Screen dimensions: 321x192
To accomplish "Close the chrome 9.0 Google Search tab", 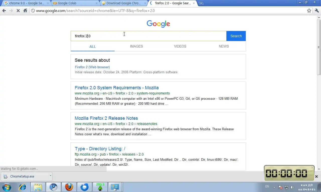I will 48,3.
